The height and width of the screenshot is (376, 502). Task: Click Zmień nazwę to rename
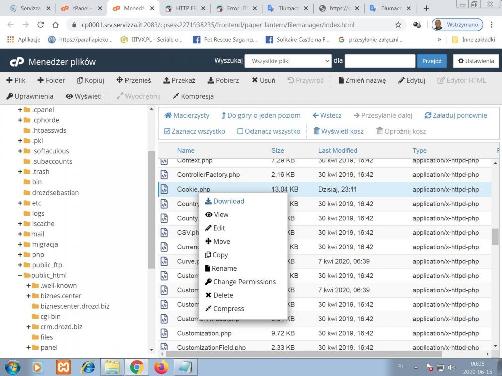pyautogui.click(x=362, y=80)
